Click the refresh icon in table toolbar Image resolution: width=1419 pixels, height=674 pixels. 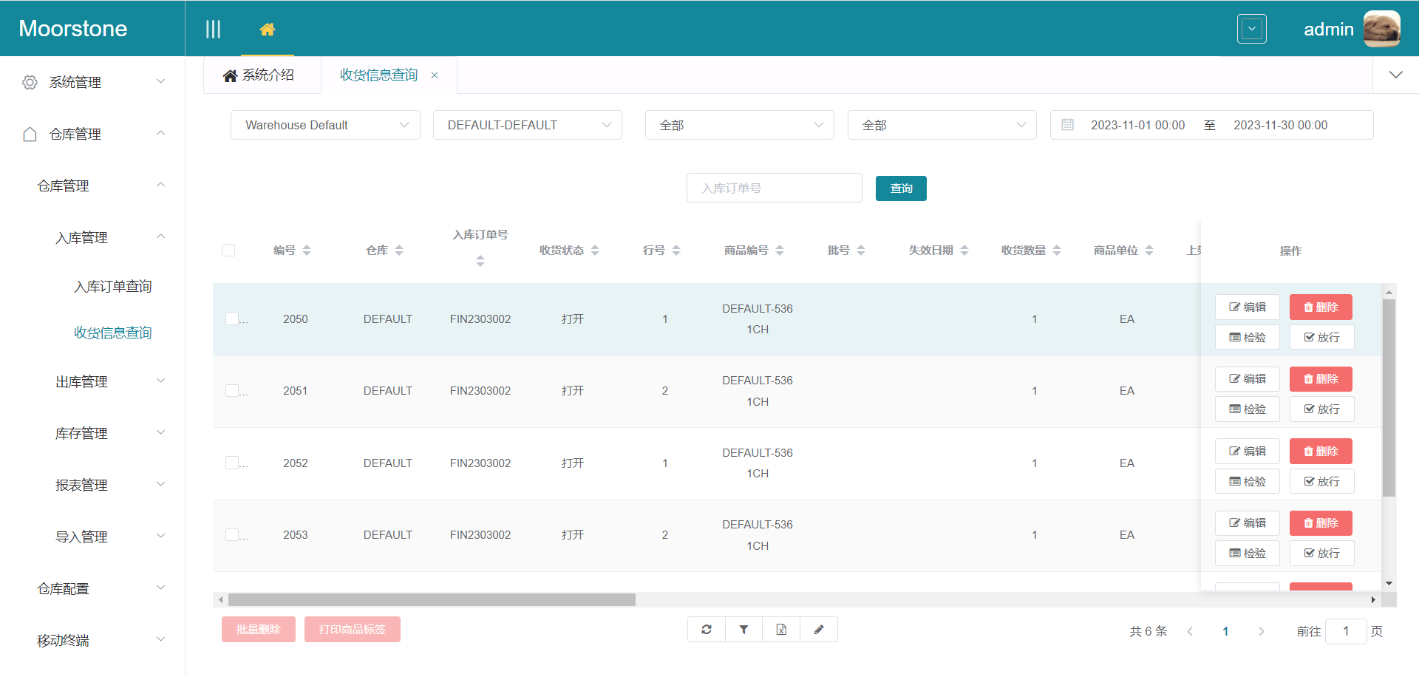[x=707, y=630]
